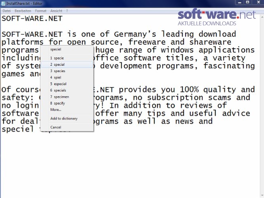The width and height of the screenshot is (264, 198).
Task: Click the word fascinating in the text
Action: tap(229, 66)
